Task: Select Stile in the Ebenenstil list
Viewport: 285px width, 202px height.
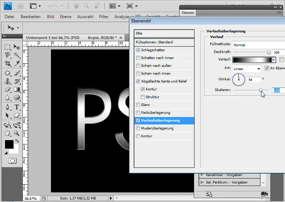Action: click(x=164, y=33)
